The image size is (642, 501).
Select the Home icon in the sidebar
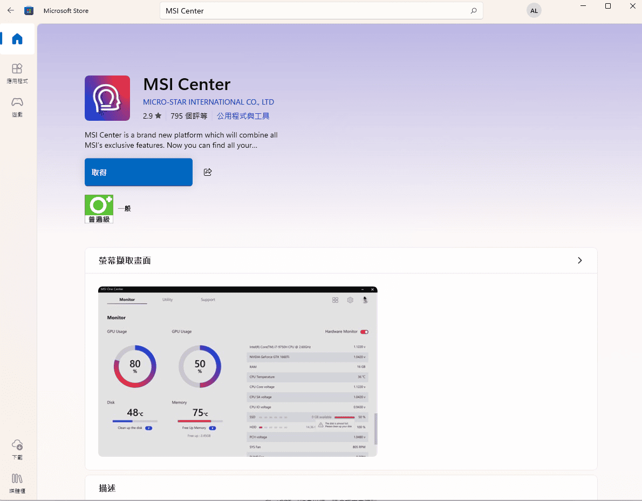[17, 38]
